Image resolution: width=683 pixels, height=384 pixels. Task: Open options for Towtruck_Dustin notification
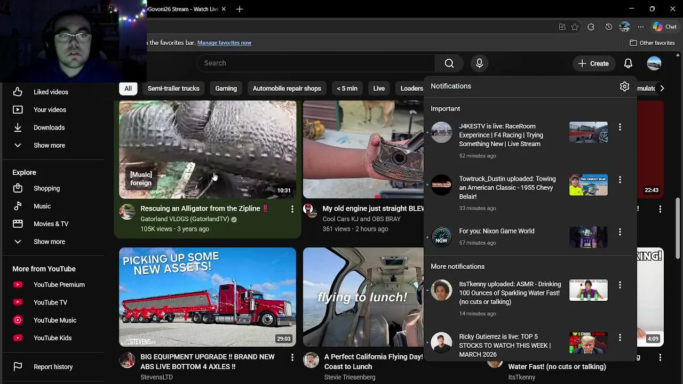click(620, 180)
